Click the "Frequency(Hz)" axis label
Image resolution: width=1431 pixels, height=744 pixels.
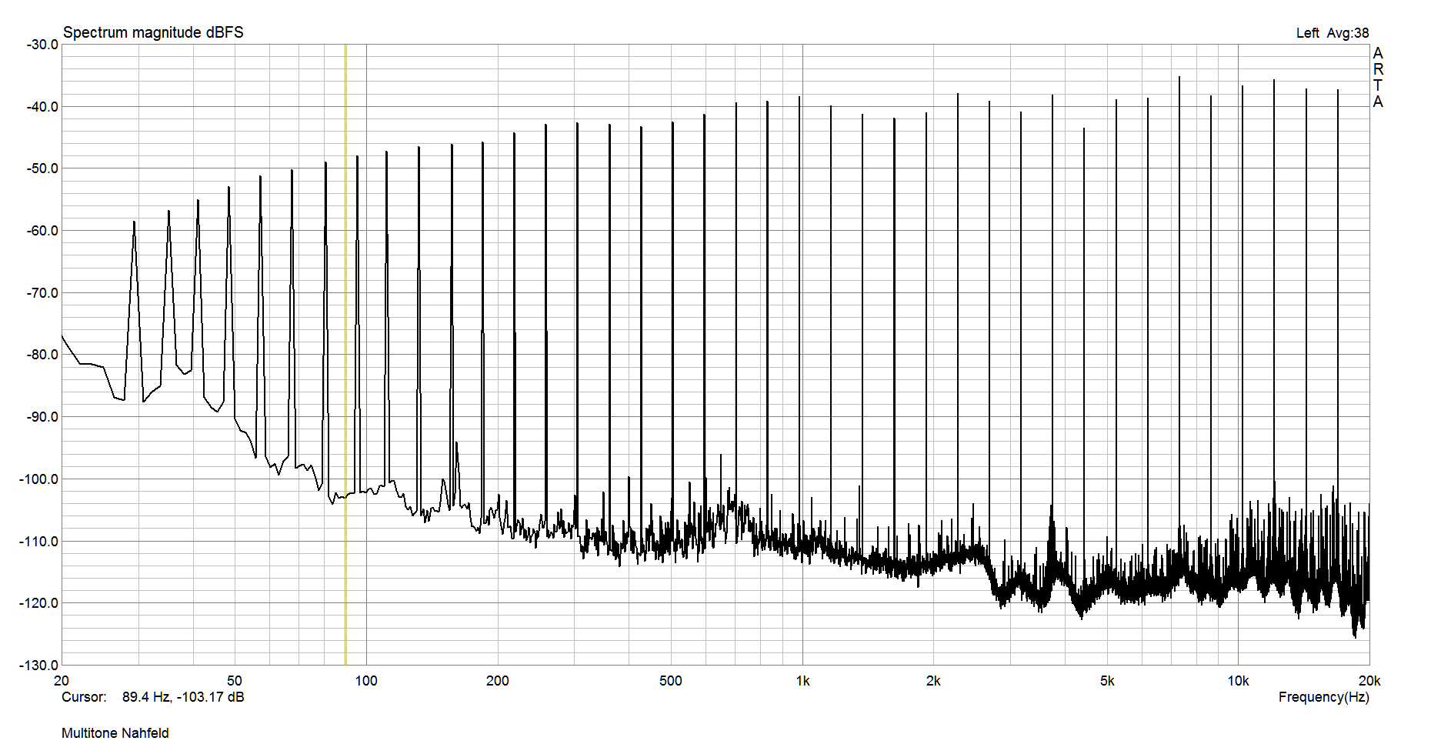point(1323,697)
